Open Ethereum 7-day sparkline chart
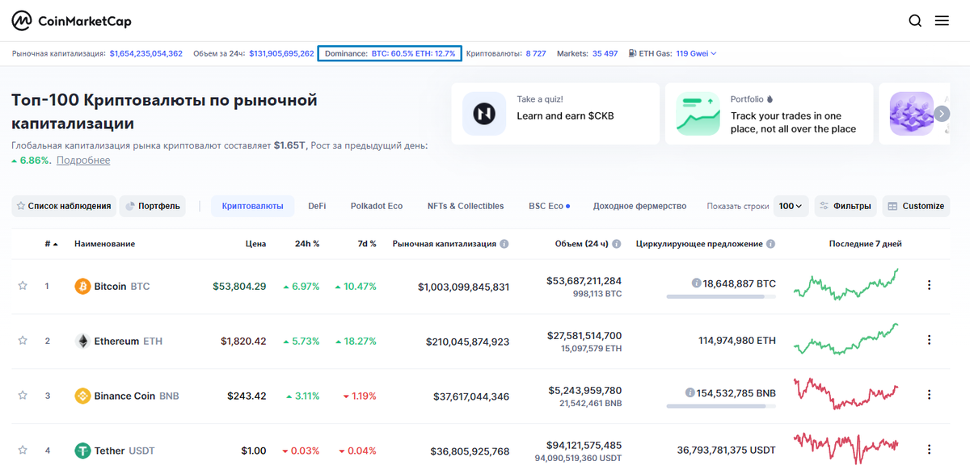Screen dimensions: 970x474 click(x=846, y=340)
